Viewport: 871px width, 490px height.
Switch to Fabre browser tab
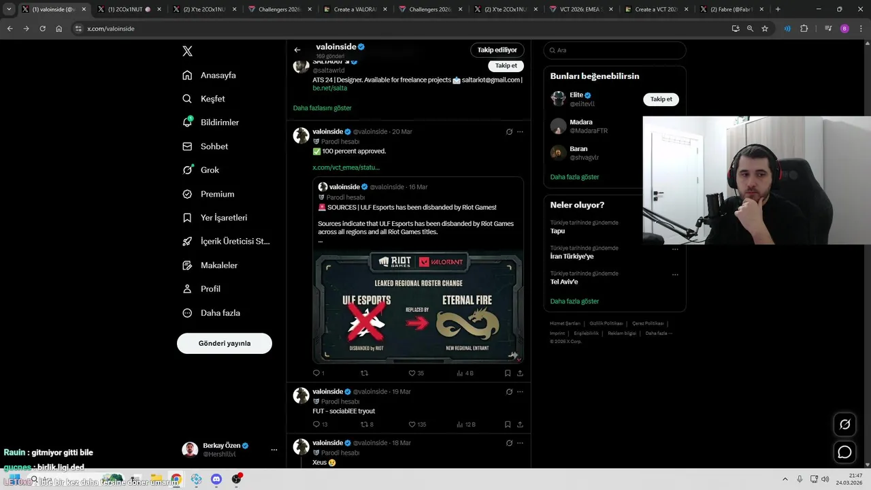click(731, 10)
